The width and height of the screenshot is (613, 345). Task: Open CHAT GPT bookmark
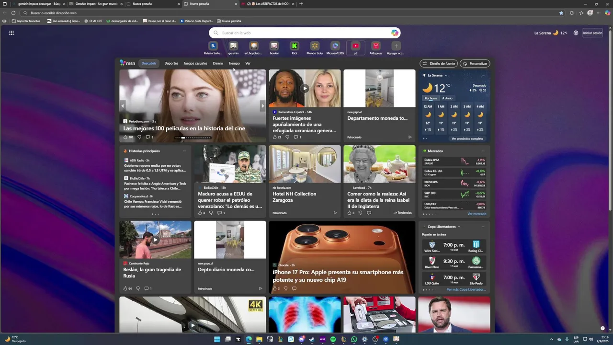coord(93,21)
